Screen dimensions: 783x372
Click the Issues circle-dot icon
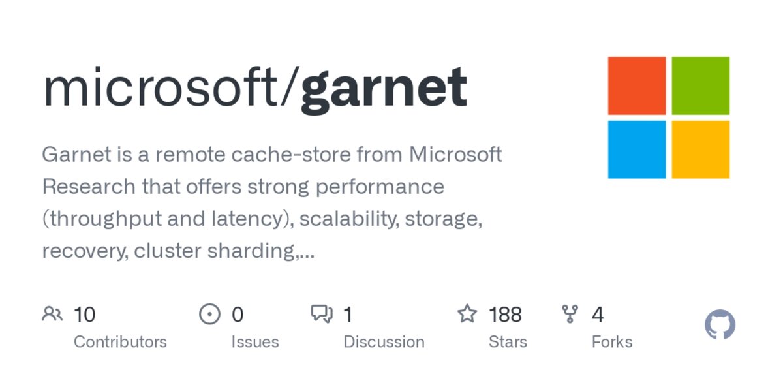point(209,315)
